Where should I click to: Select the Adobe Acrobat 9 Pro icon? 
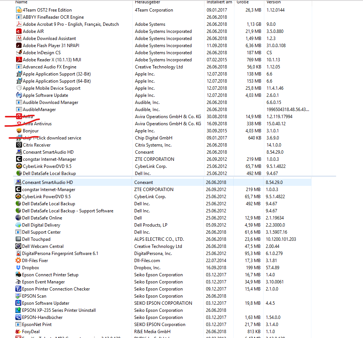pyautogui.click(x=19, y=24)
